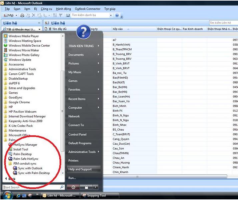Open the Công cụ menu
Image resolution: width=238 pixels, height=200 pixels.
tap(46, 9)
